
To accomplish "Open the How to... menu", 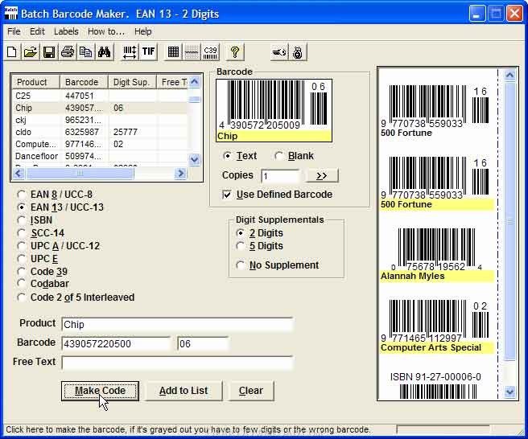I will tap(106, 31).
